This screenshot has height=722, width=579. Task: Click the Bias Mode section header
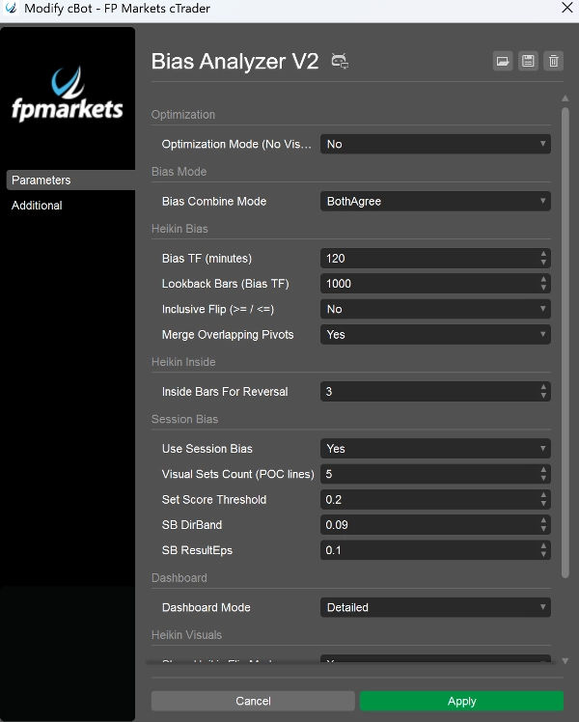pyautogui.click(x=179, y=171)
